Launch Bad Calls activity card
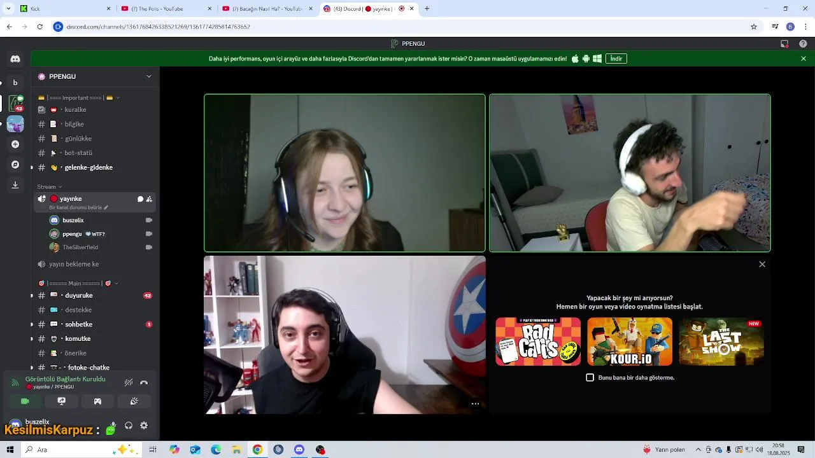 pyautogui.click(x=538, y=342)
